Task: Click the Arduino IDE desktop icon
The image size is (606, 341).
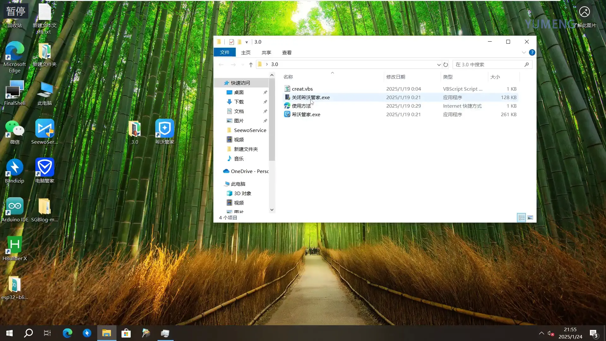Action: [x=15, y=206]
